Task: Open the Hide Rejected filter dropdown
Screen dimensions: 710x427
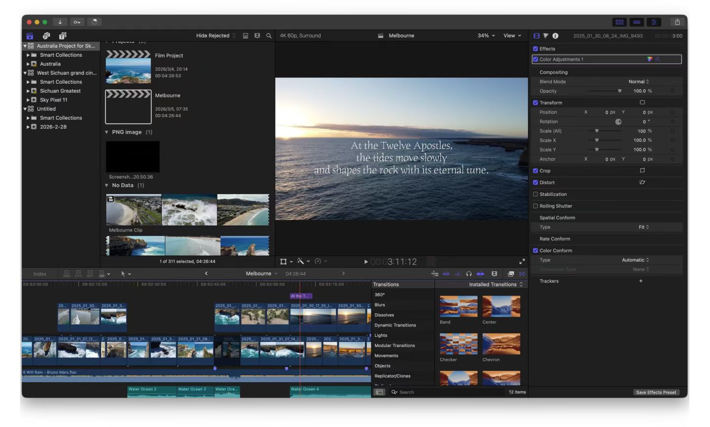Action: [x=216, y=35]
